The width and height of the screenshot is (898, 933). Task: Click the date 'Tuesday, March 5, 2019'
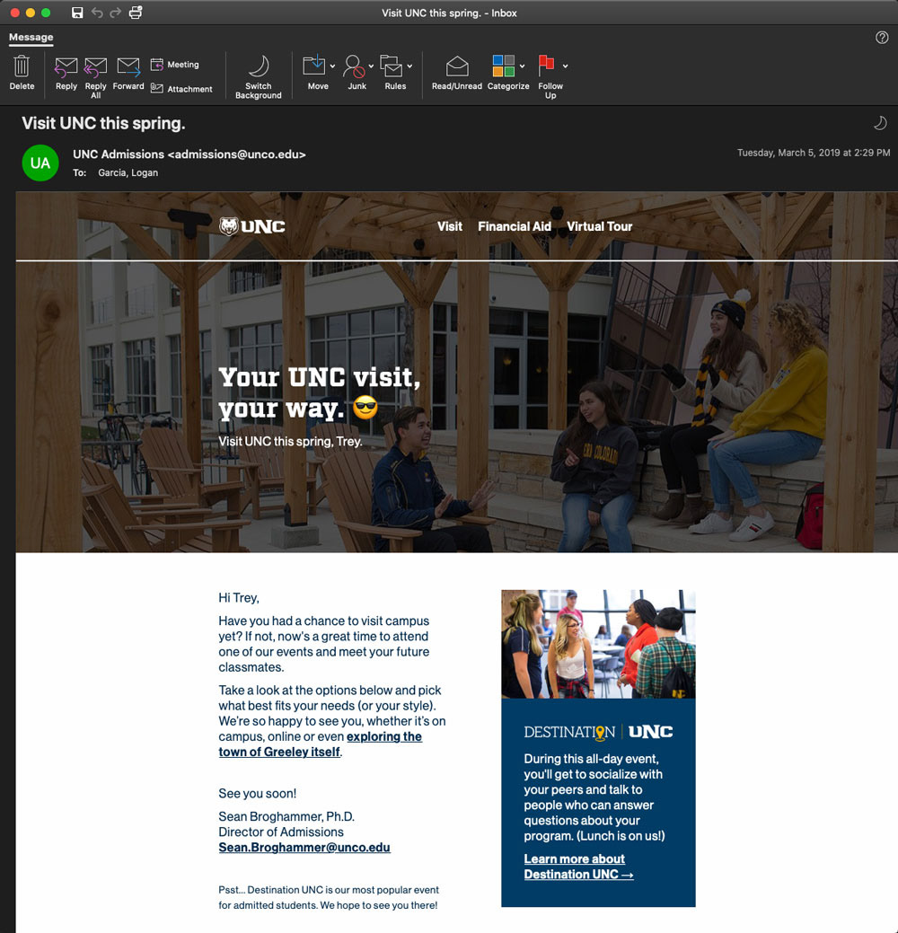tap(788, 153)
